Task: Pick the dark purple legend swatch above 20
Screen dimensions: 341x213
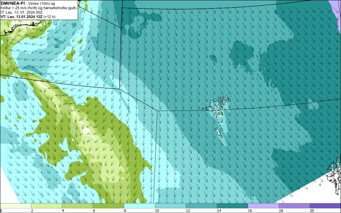Action: pos(325,206)
